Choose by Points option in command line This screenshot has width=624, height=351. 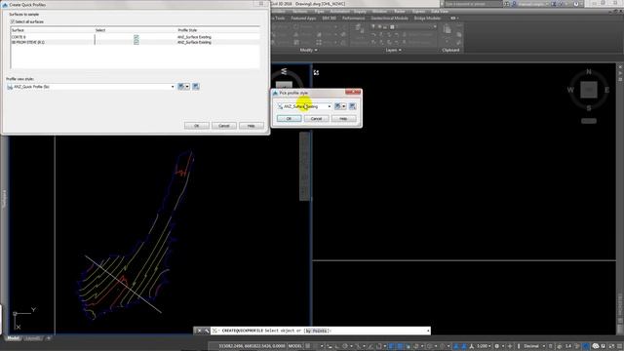(317, 331)
